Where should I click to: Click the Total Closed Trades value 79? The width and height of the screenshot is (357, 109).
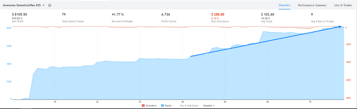click(x=64, y=14)
